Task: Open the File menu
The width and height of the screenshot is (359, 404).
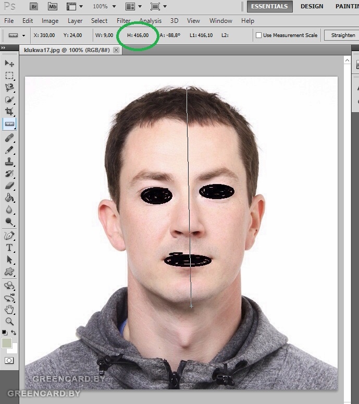Action: pos(9,21)
